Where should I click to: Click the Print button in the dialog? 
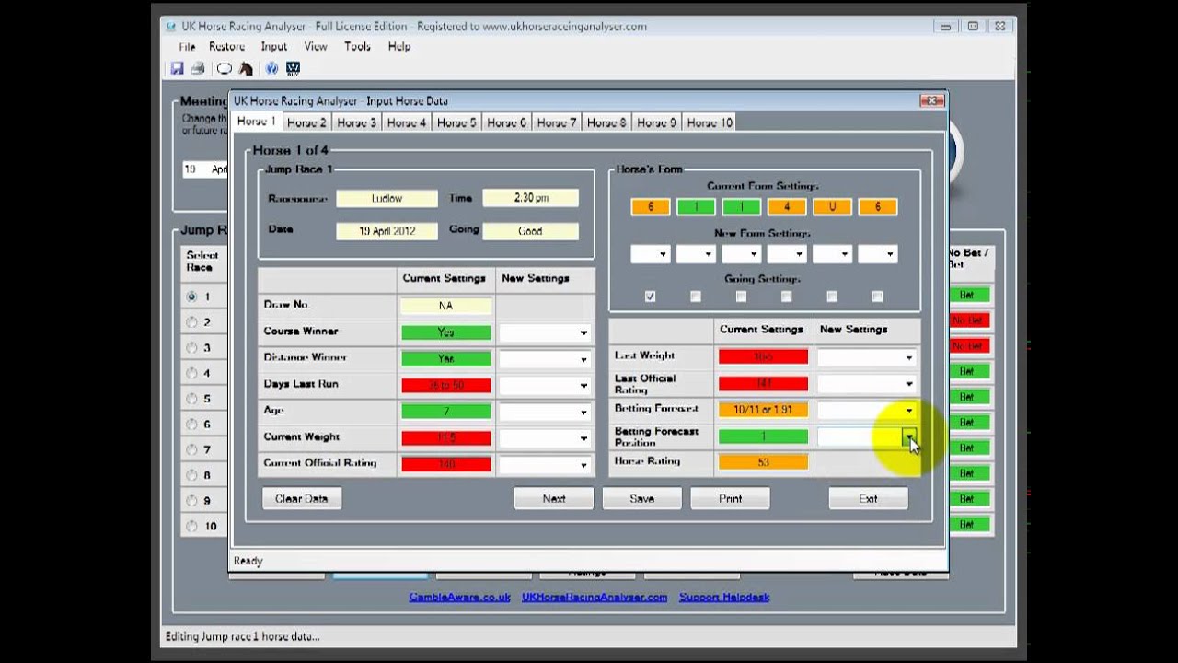730,498
